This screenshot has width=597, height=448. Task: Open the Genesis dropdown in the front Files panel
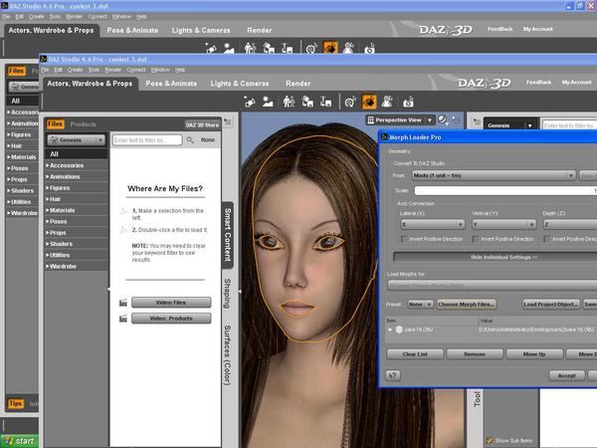77,139
